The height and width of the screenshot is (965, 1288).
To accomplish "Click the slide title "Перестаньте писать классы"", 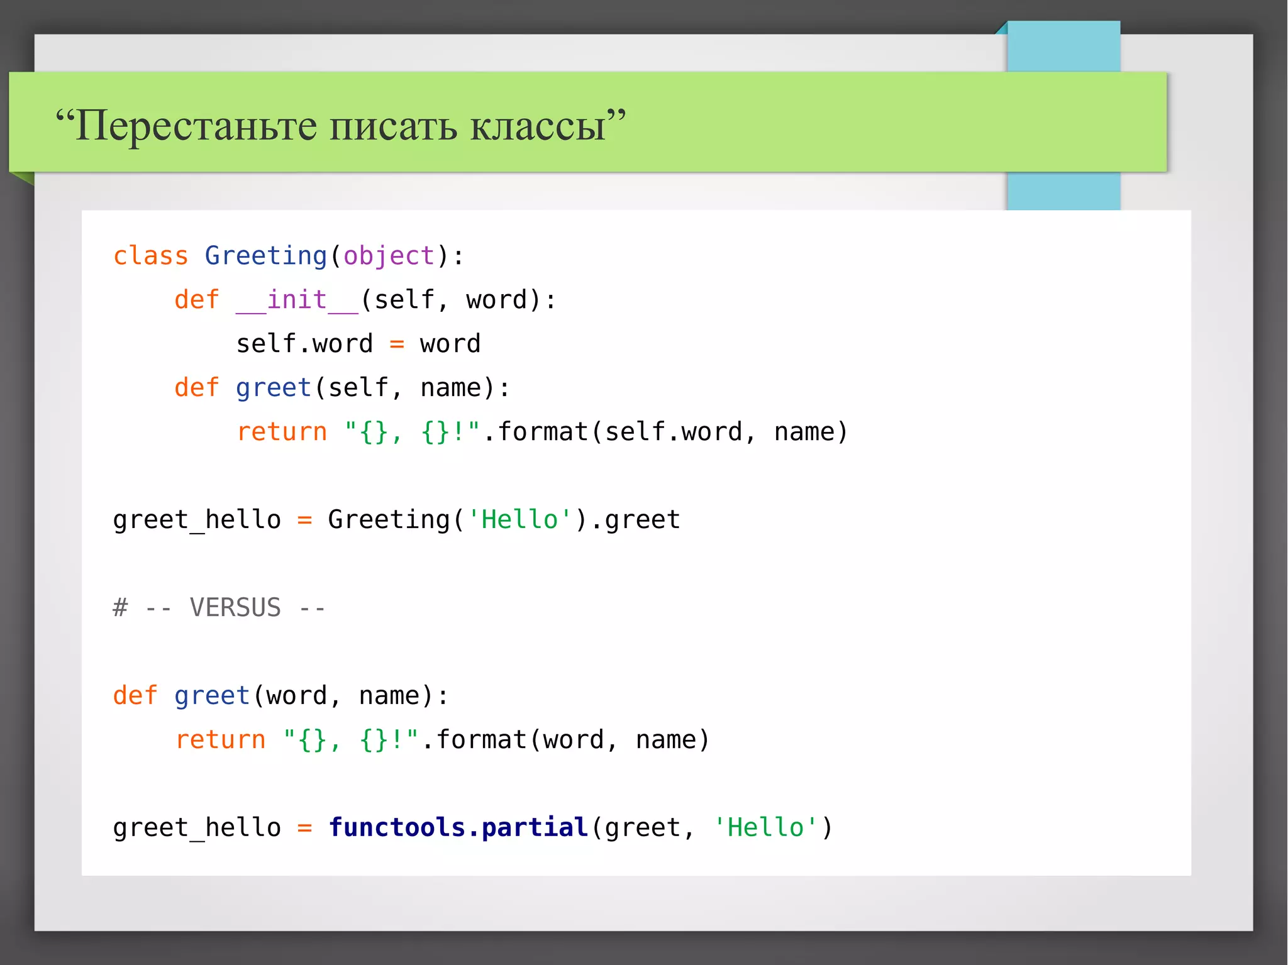I will coord(340,125).
